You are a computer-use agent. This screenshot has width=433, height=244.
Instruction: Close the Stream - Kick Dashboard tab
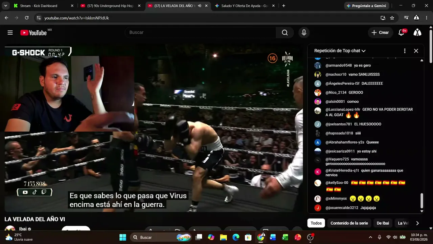coord(72,6)
